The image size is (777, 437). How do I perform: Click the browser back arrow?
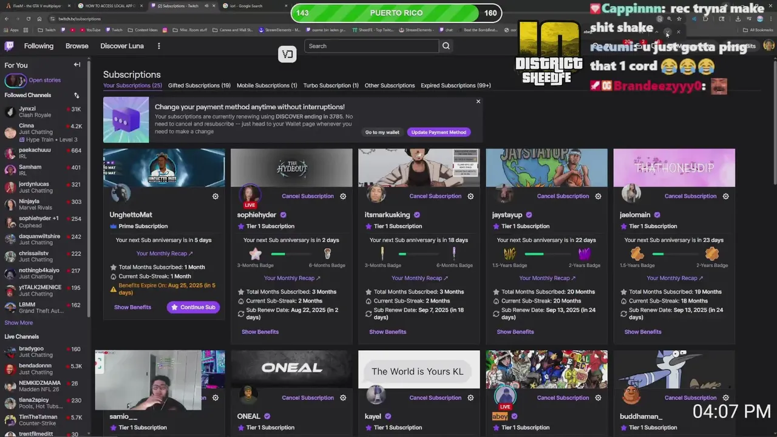tap(7, 19)
